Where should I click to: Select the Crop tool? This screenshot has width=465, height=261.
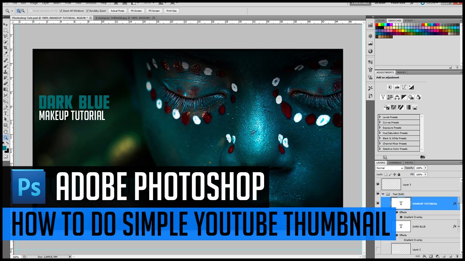coord(6,48)
